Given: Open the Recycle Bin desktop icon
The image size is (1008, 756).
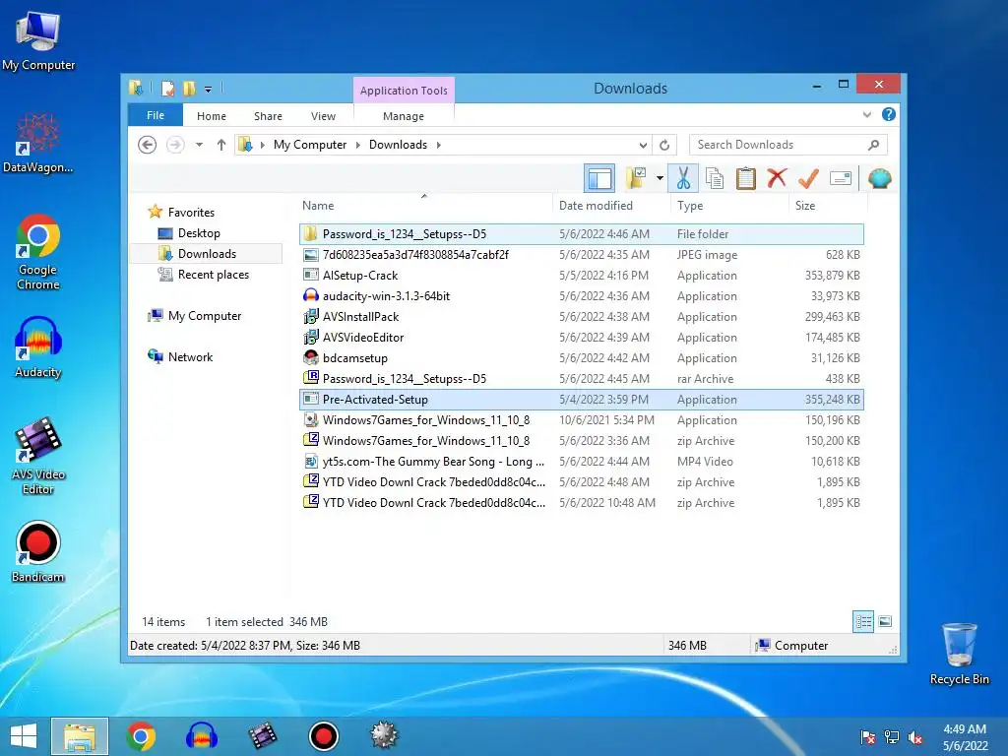Looking at the screenshot, I should [959, 654].
